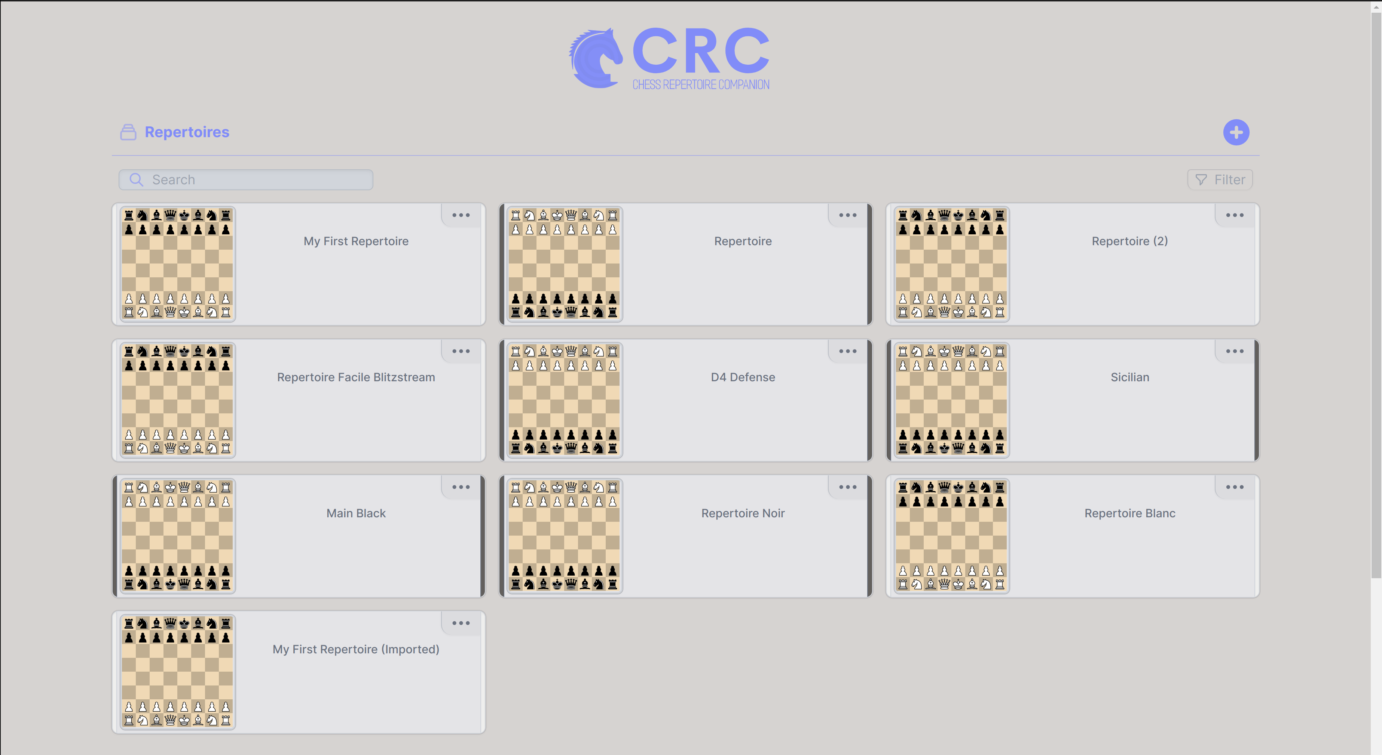
Task: Open My First Repertoire (Imported) board thumbnail
Action: (x=178, y=672)
